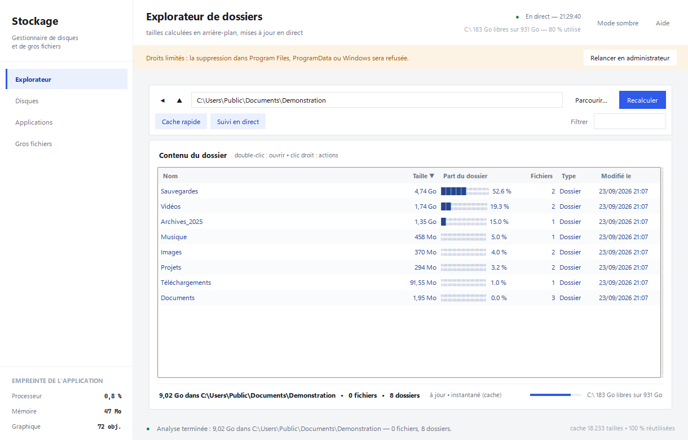Click the Archives_2025 15.0 % share bar
This screenshot has width=688, height=440.
point(464,222)
